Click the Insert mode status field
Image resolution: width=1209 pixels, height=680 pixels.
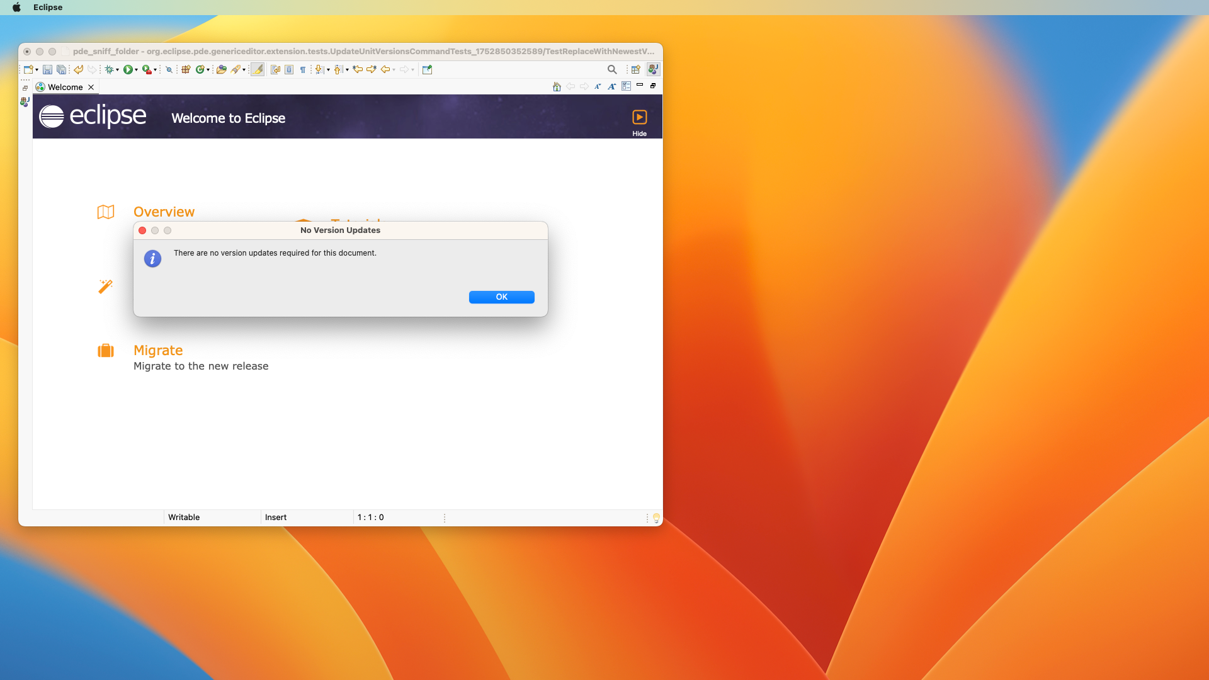tap(307, 518)
